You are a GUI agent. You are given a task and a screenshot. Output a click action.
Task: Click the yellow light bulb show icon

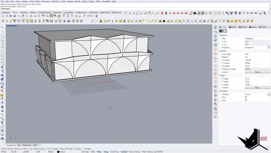pos(7,21)
